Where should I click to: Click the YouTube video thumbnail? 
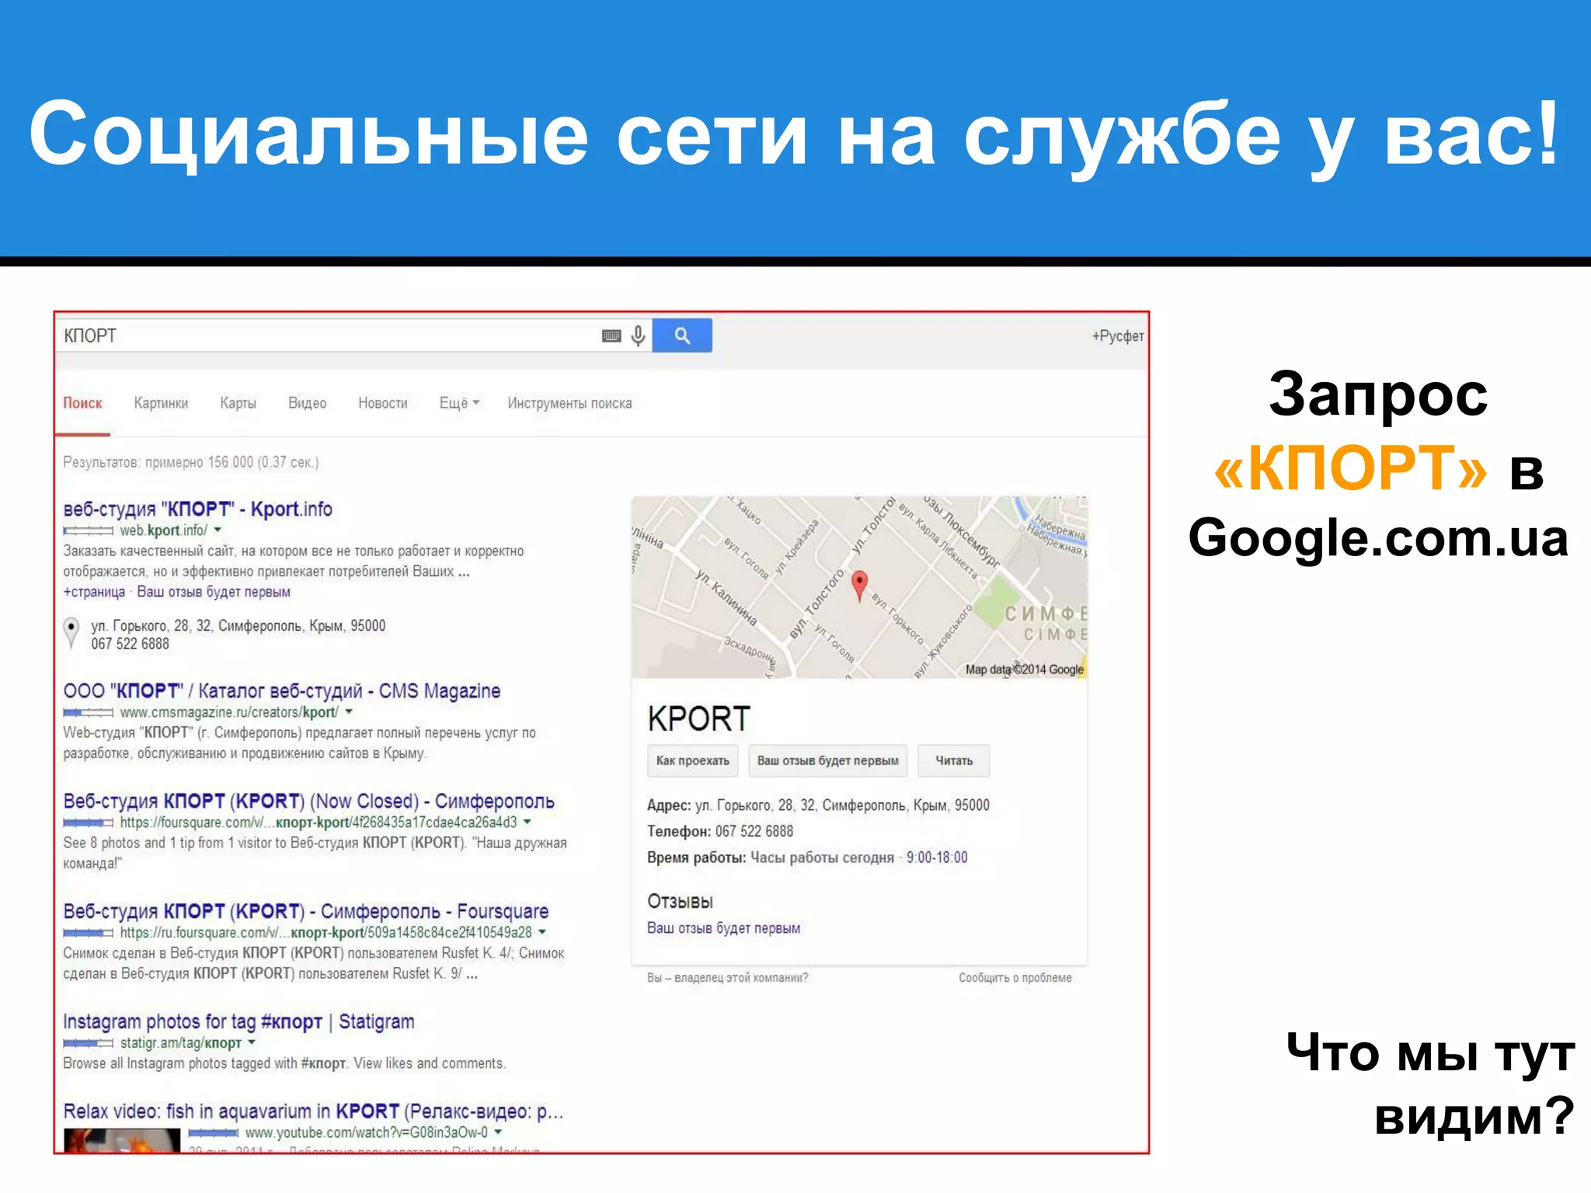coord(122,1140)
